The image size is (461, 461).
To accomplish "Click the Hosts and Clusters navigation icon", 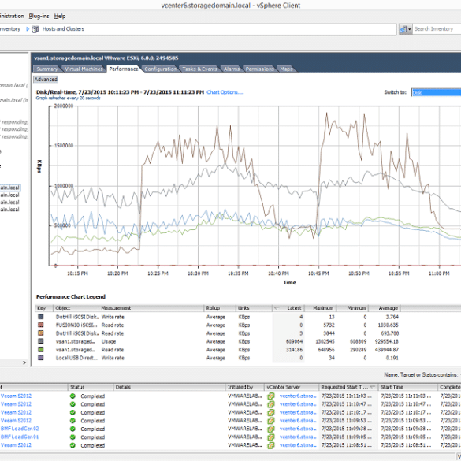I will coord(35,29).
